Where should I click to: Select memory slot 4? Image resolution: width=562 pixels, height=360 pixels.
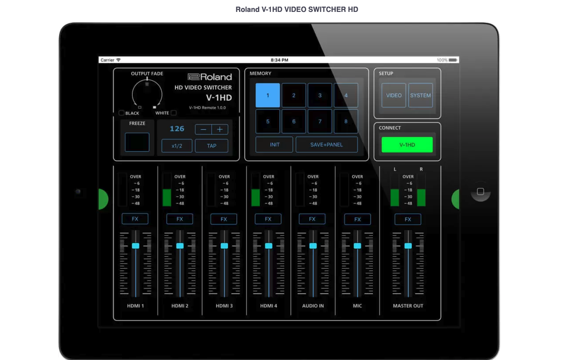[346, 95]
